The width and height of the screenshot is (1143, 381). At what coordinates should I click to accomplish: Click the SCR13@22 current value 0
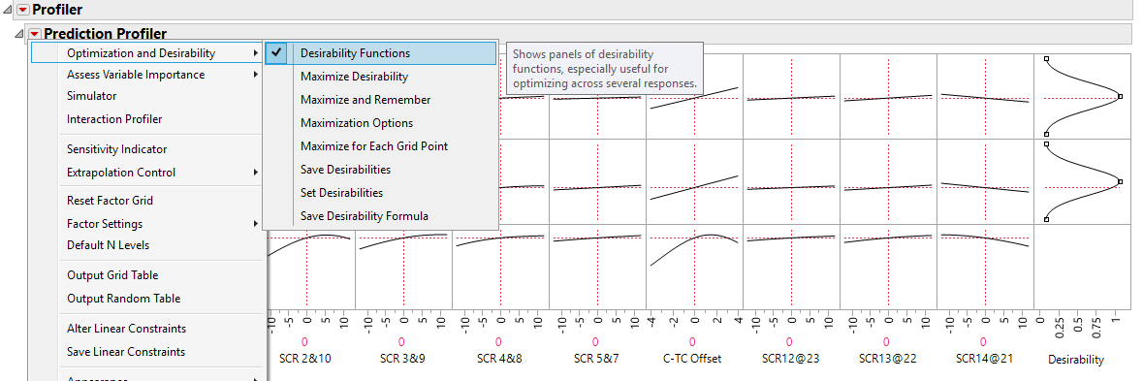(x=886, y=341)
